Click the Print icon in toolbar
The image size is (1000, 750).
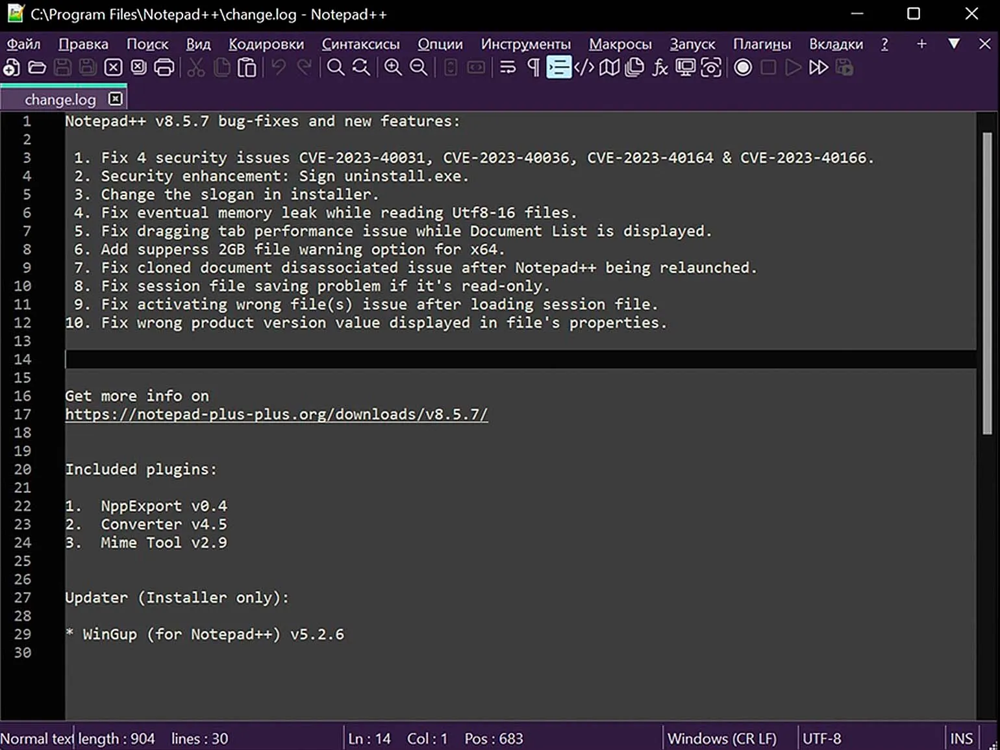[164, 68]
